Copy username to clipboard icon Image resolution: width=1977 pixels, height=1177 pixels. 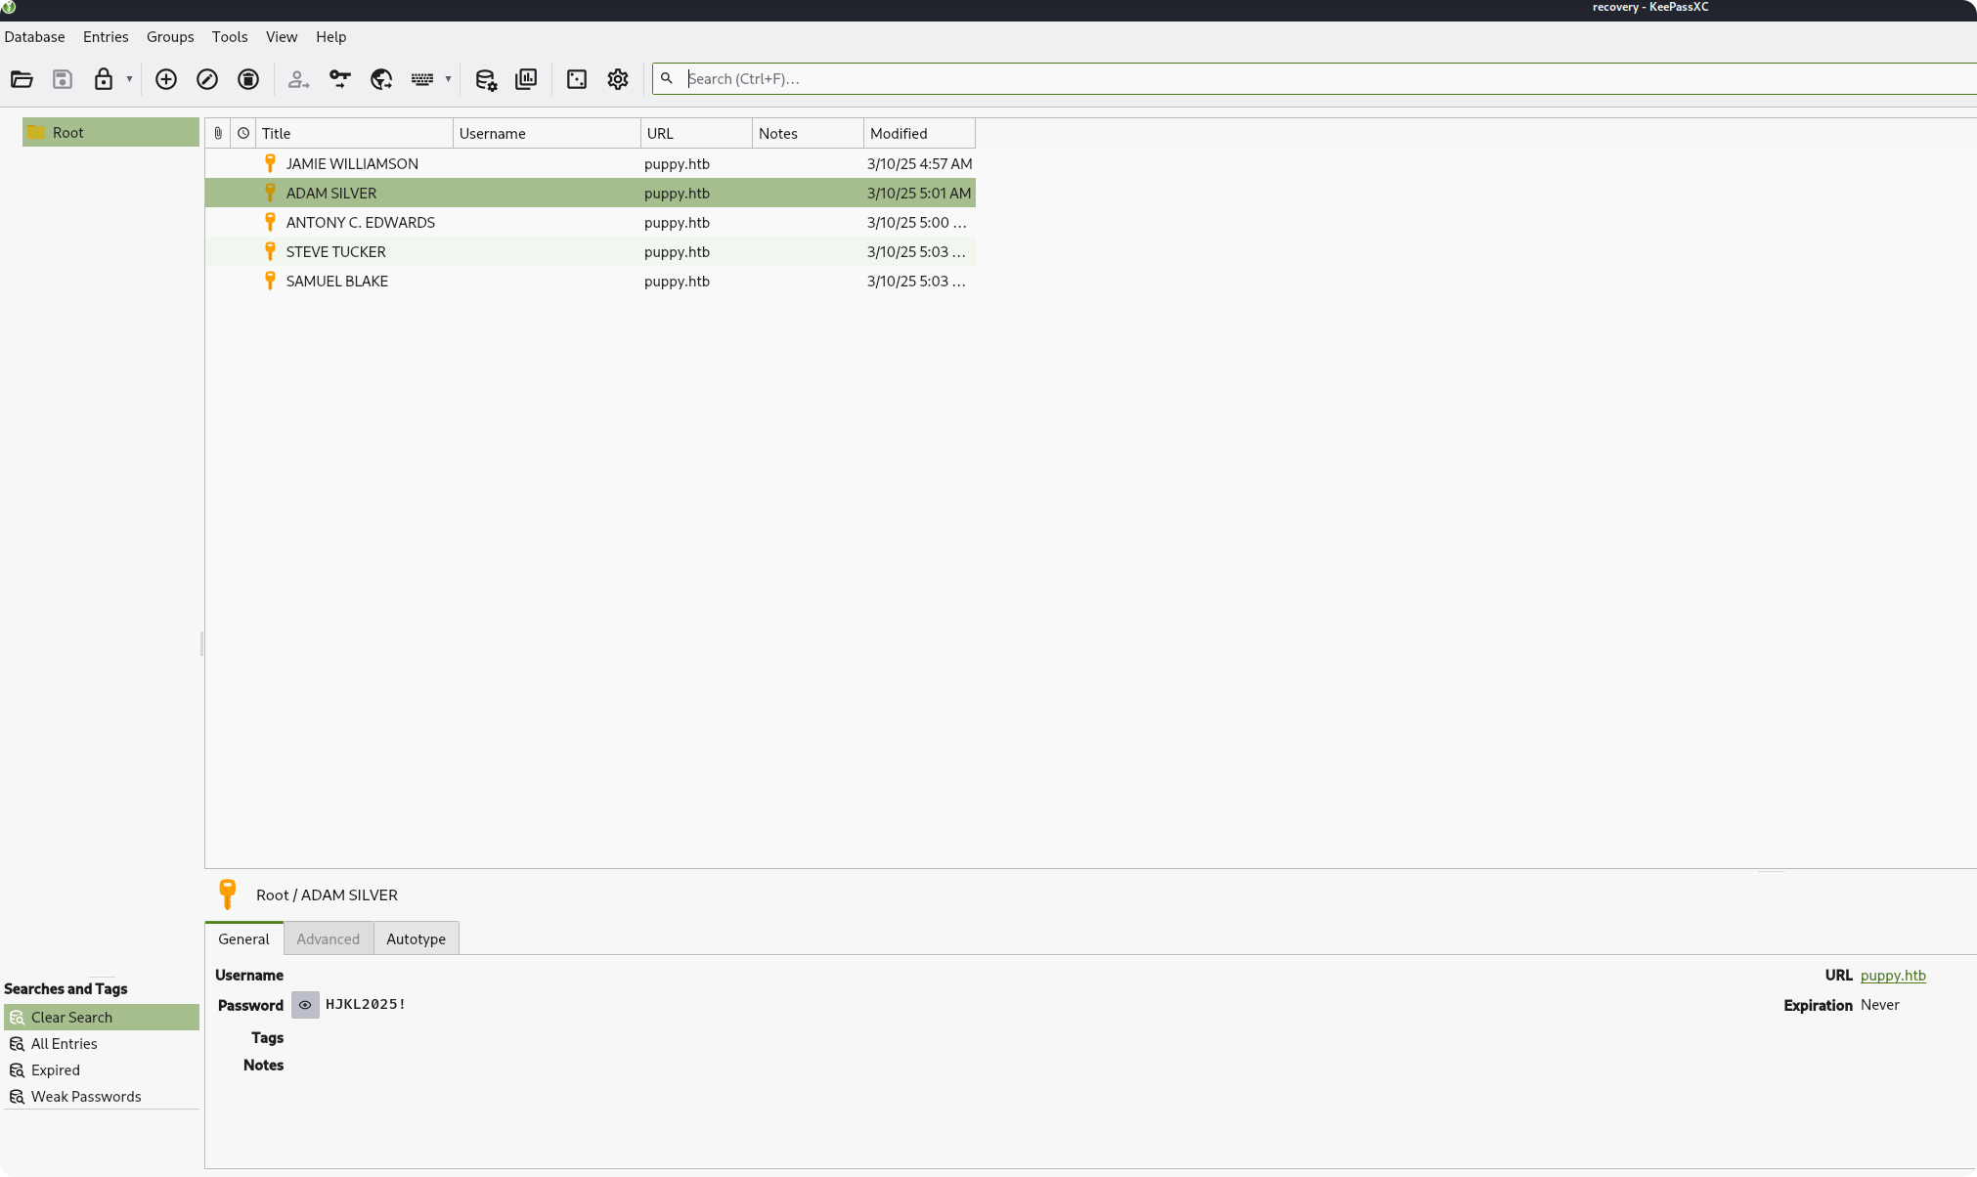click(298, 79)
